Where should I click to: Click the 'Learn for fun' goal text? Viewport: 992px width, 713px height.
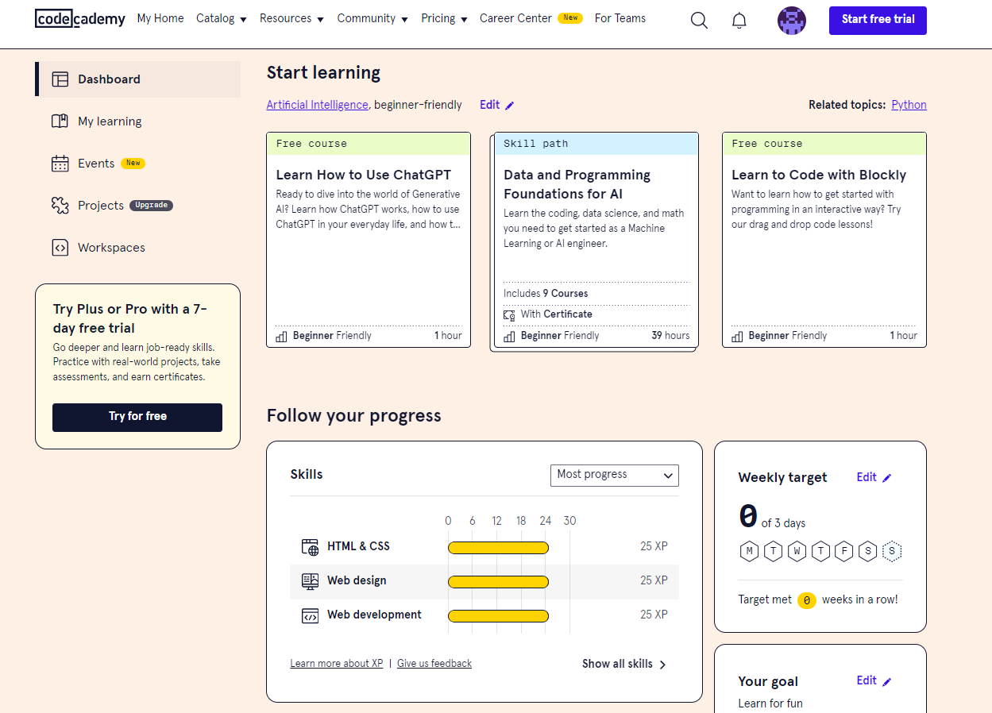770,703
